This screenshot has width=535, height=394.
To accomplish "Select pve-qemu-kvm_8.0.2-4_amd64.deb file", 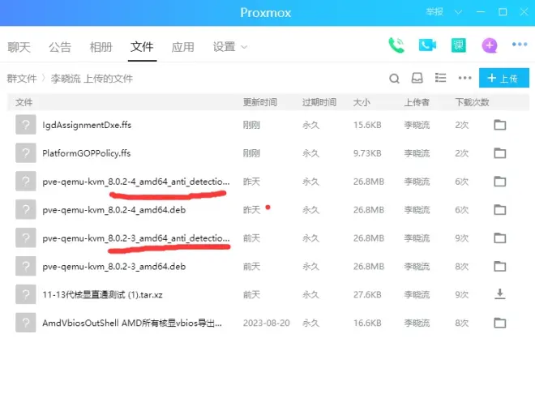I will 114,210.
